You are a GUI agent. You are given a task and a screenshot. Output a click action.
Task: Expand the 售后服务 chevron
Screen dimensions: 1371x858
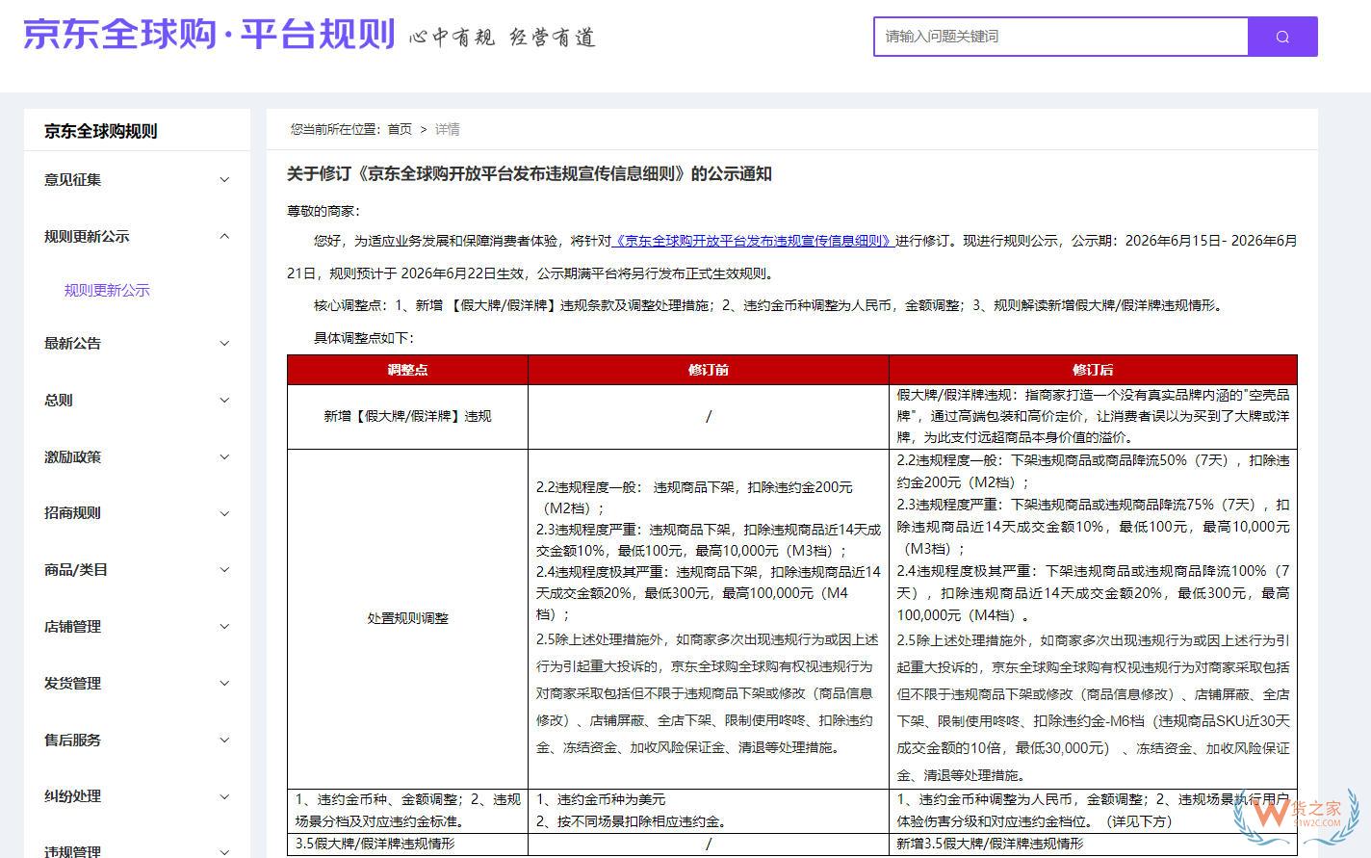click(x=224, y=741)
